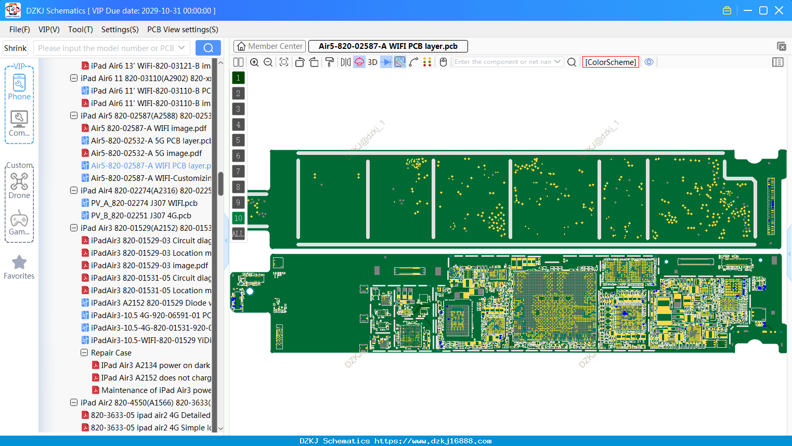
Task: Open the component or net name dropdown
Action: pos(557,62)
